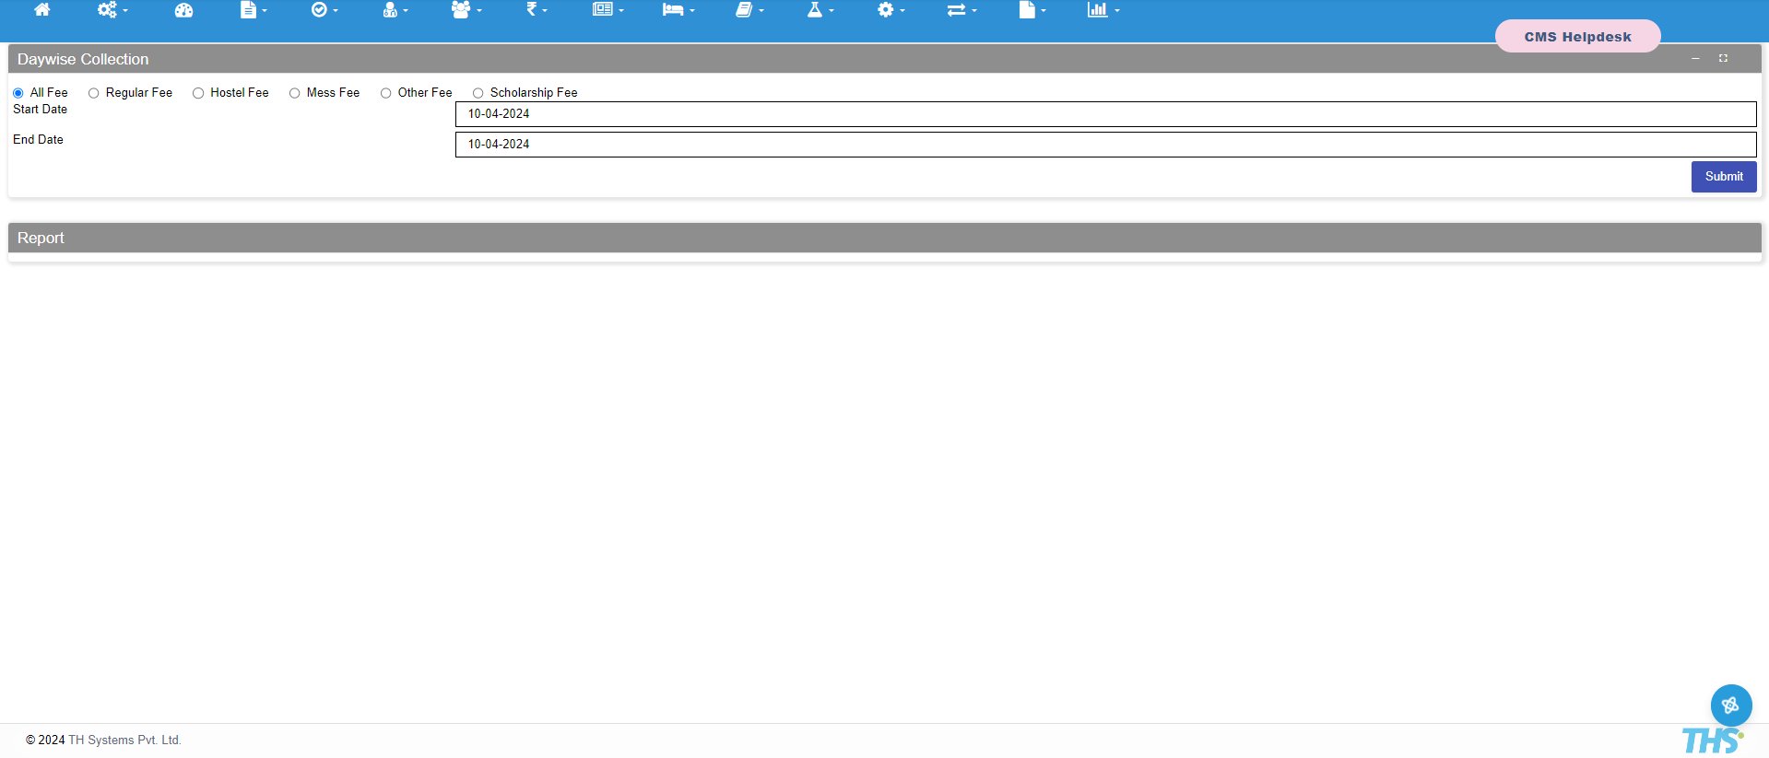The height and width of the screenshot is (758, 1769).
Task: Open the bar chart reports menu
Action: [x=1103, y=10]
